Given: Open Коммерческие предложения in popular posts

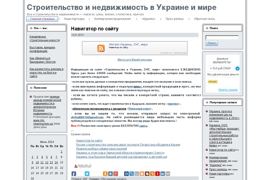Looking at the screenshot, I should (x=218, y=159).
